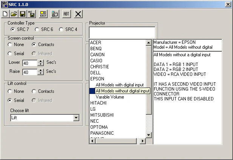
Task: Increase the Lower seconds value
Action: [x=40, y=61]
